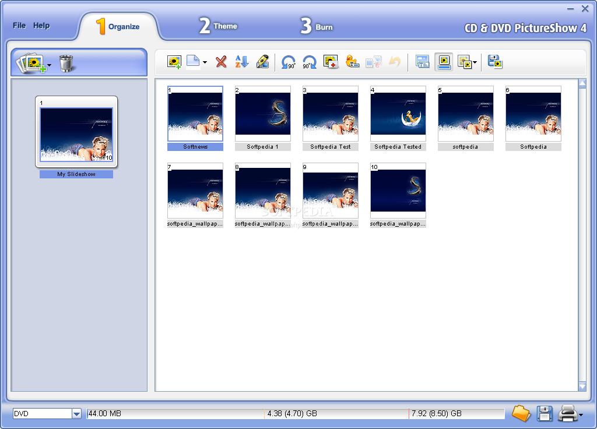597x429 pixels.
Task: Click the add pictures icon in toolbar
Action: click(x=174, y=62)
